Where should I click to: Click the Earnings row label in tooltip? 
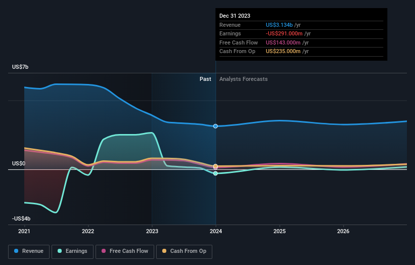coord(230,33)
